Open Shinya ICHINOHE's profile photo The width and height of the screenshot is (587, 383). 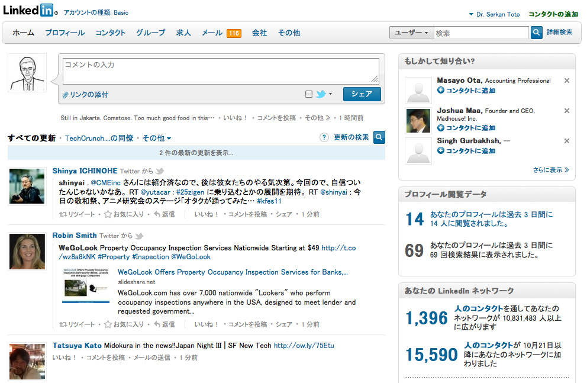pyautogui.click(x=27, y=186)
